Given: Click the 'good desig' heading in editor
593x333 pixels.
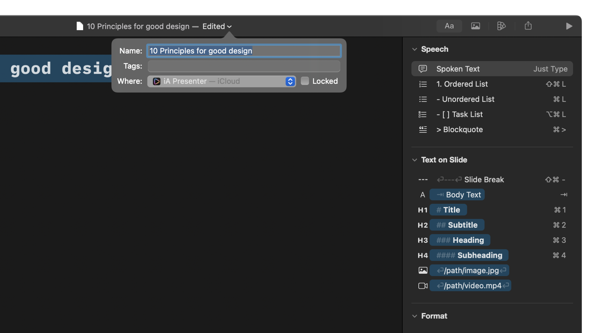Looking at the screenshot, I should [x=61, y=69].
